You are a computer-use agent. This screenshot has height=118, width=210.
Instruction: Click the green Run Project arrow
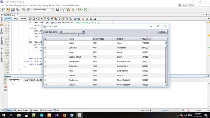[x=73, y=10]
